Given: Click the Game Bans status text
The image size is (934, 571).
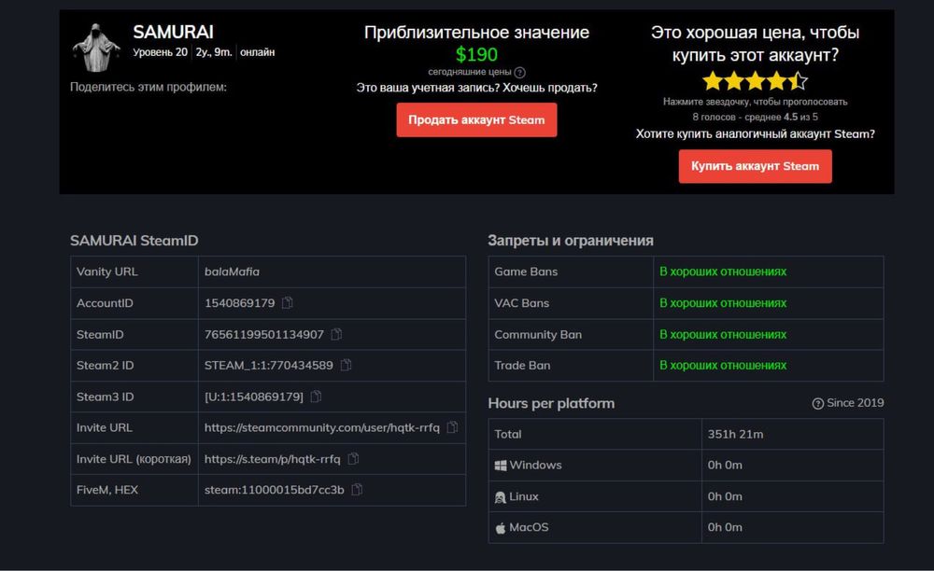Looking at the screenshot, I should [723, 272].
